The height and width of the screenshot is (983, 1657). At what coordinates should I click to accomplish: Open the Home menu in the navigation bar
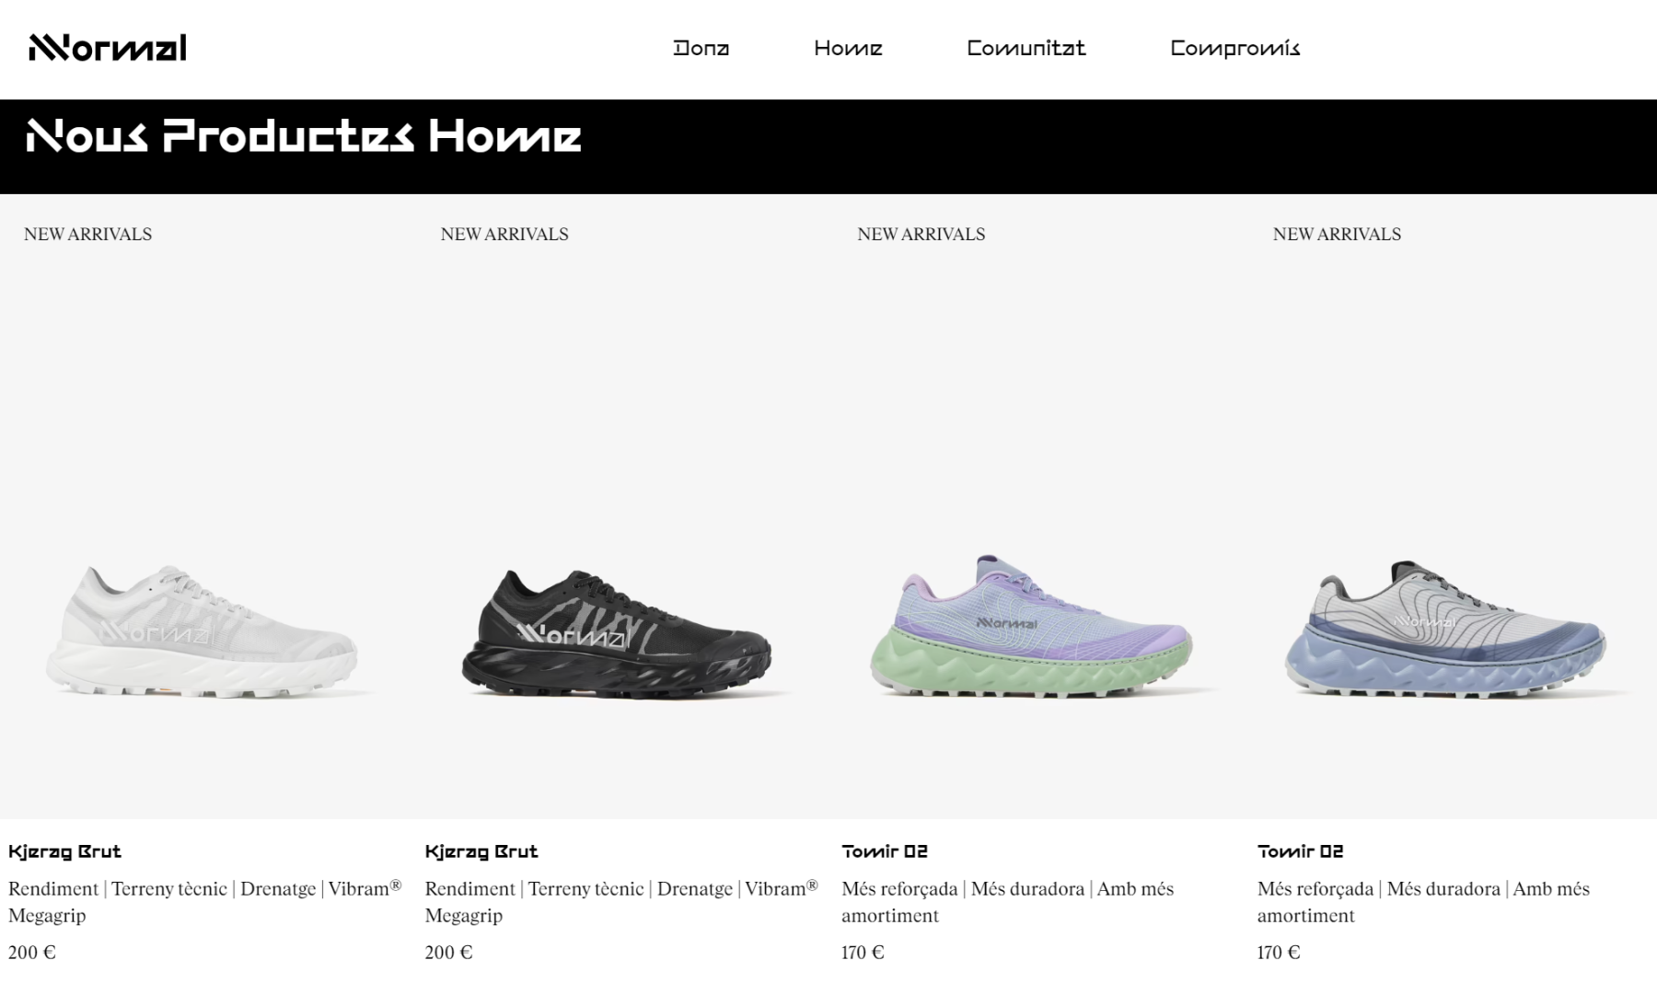pyautogui.click(x=848, y=48)
